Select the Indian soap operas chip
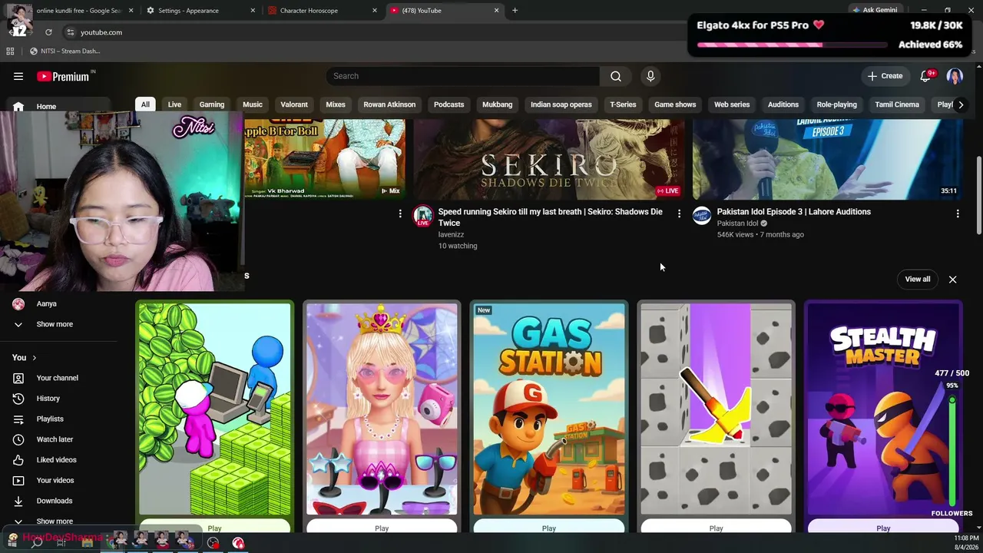The width and height of the screenshot is (983, 553). point(561,104)
